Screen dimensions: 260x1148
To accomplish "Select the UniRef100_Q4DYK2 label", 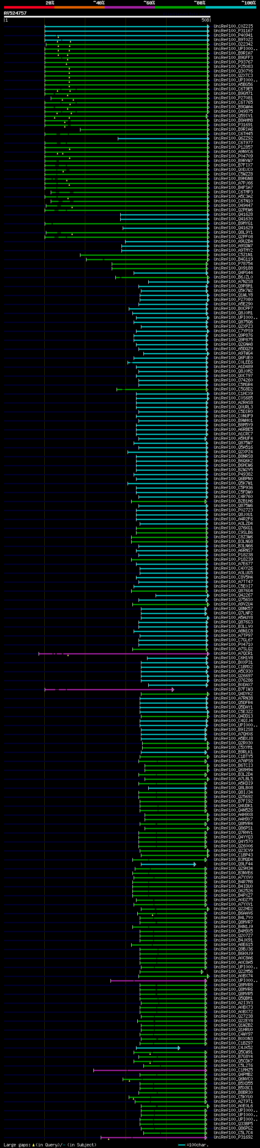I will click(x=233, y=694).
